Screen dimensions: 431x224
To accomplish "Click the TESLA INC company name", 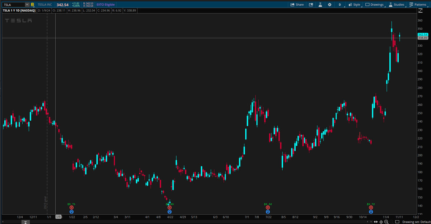I will (46, 5).
